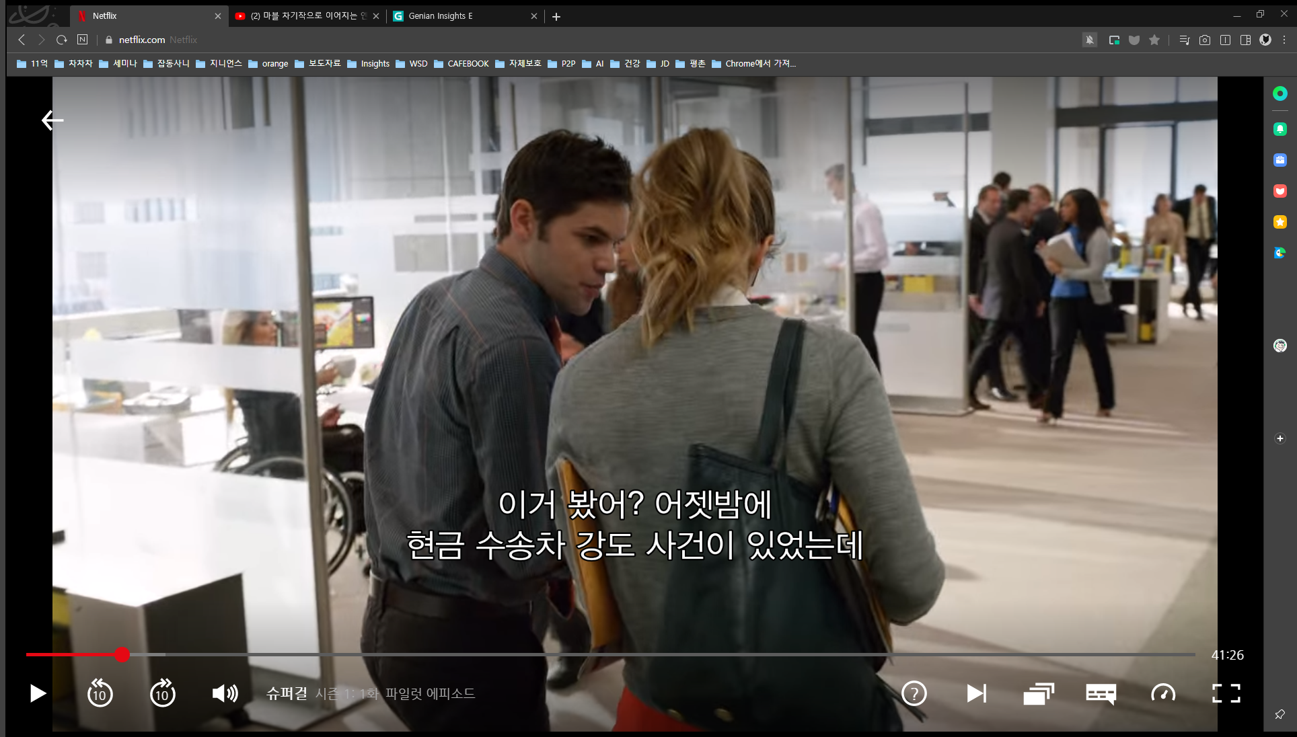Toggle the muted notifications bell icon
Image resolution: width=1297 pixels, height=737 pixels.
pos(1089,40)
